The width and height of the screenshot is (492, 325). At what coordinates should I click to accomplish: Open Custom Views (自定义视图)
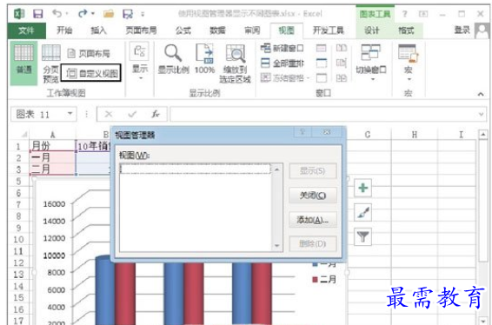coord(91,73)
